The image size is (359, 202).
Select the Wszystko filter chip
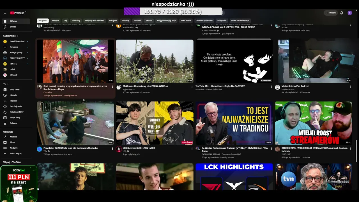43,21
